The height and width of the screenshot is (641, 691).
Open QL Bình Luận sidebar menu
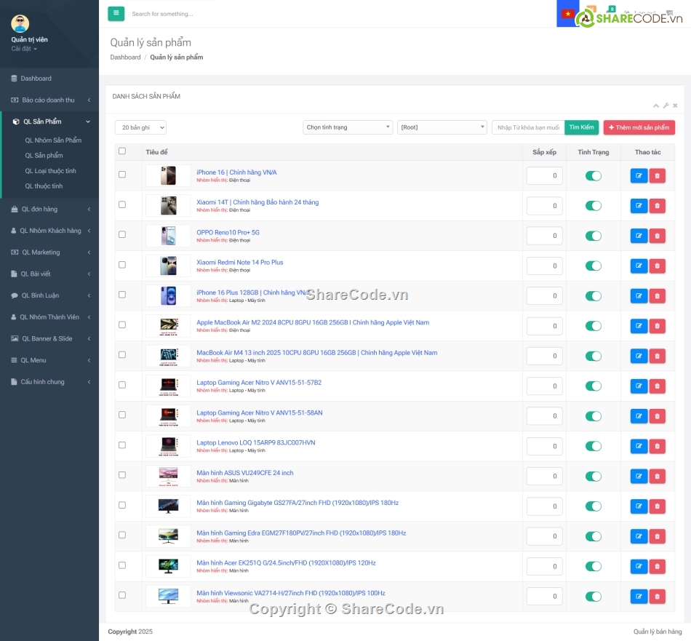pyautogui.click(x=49, y=295)
